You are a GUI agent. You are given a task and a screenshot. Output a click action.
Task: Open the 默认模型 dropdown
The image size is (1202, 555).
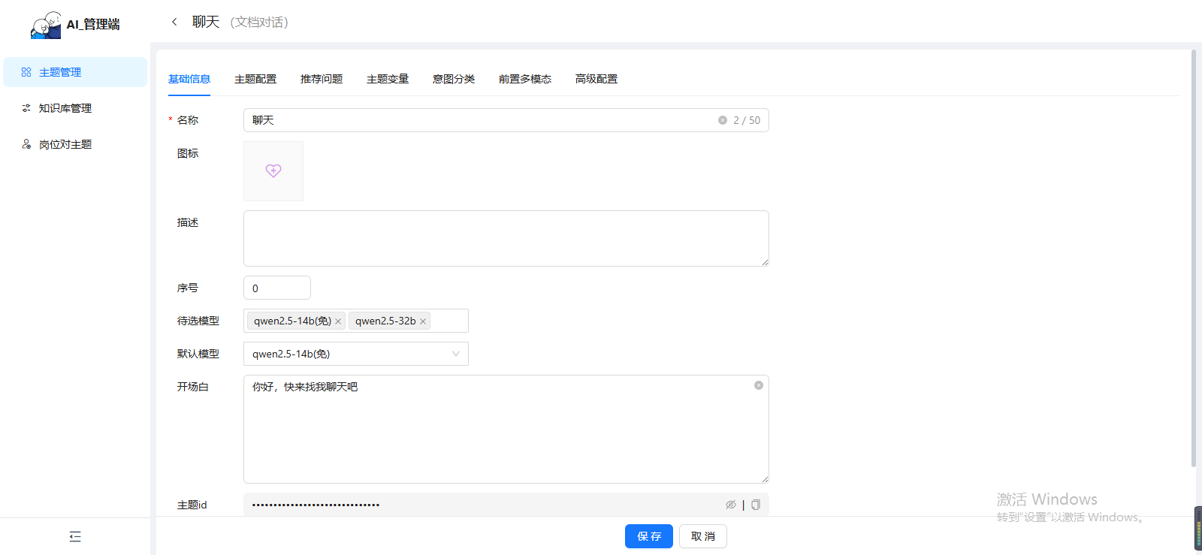[355, 354]
